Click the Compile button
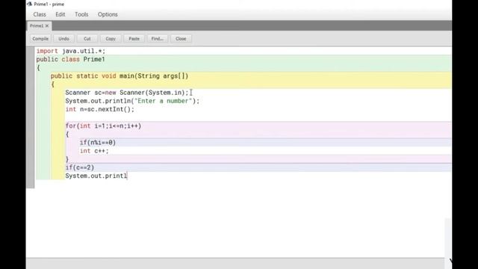Screen dimensions: 478x269 tap(40, 39)
